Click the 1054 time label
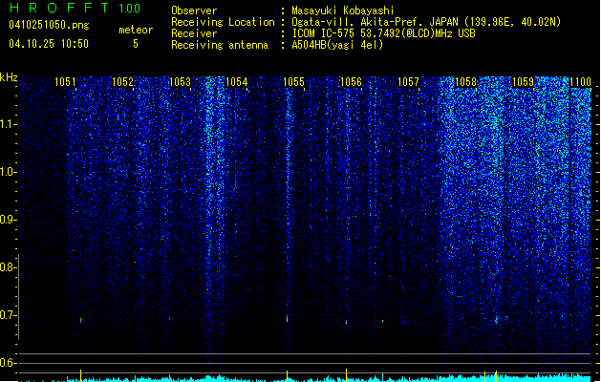The height and width of the screenshot is (382, 601). point(237,82)
